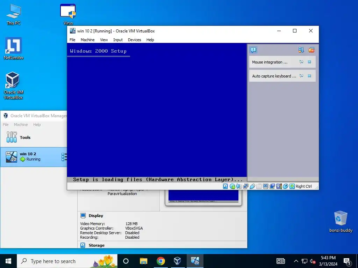Click the CPU virtualization features status icon
This screenshot has height=268, width=358.
pyautogui.click(x=279, y=186)
